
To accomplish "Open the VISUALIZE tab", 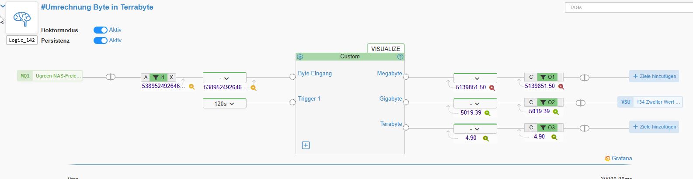I will (x=385, y=49).
